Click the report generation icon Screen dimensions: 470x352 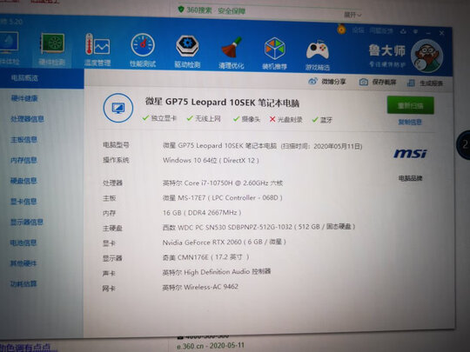coord(411,83)
